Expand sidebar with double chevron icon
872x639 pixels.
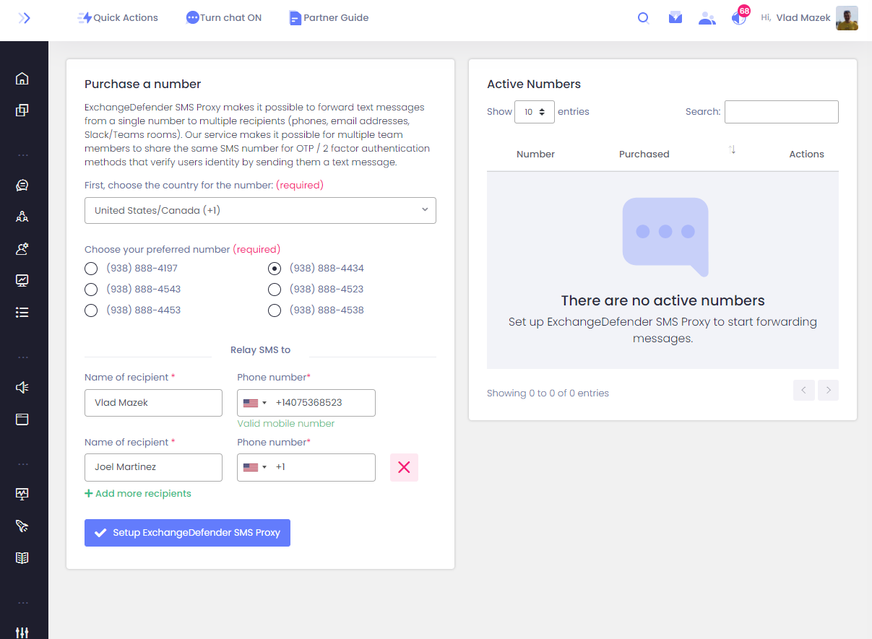pos(25,18)
